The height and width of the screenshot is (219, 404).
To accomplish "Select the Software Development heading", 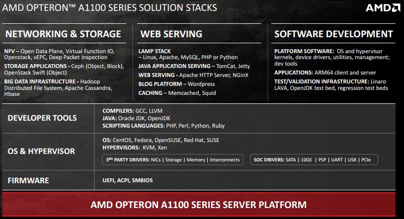I will [x=333, y=34].
